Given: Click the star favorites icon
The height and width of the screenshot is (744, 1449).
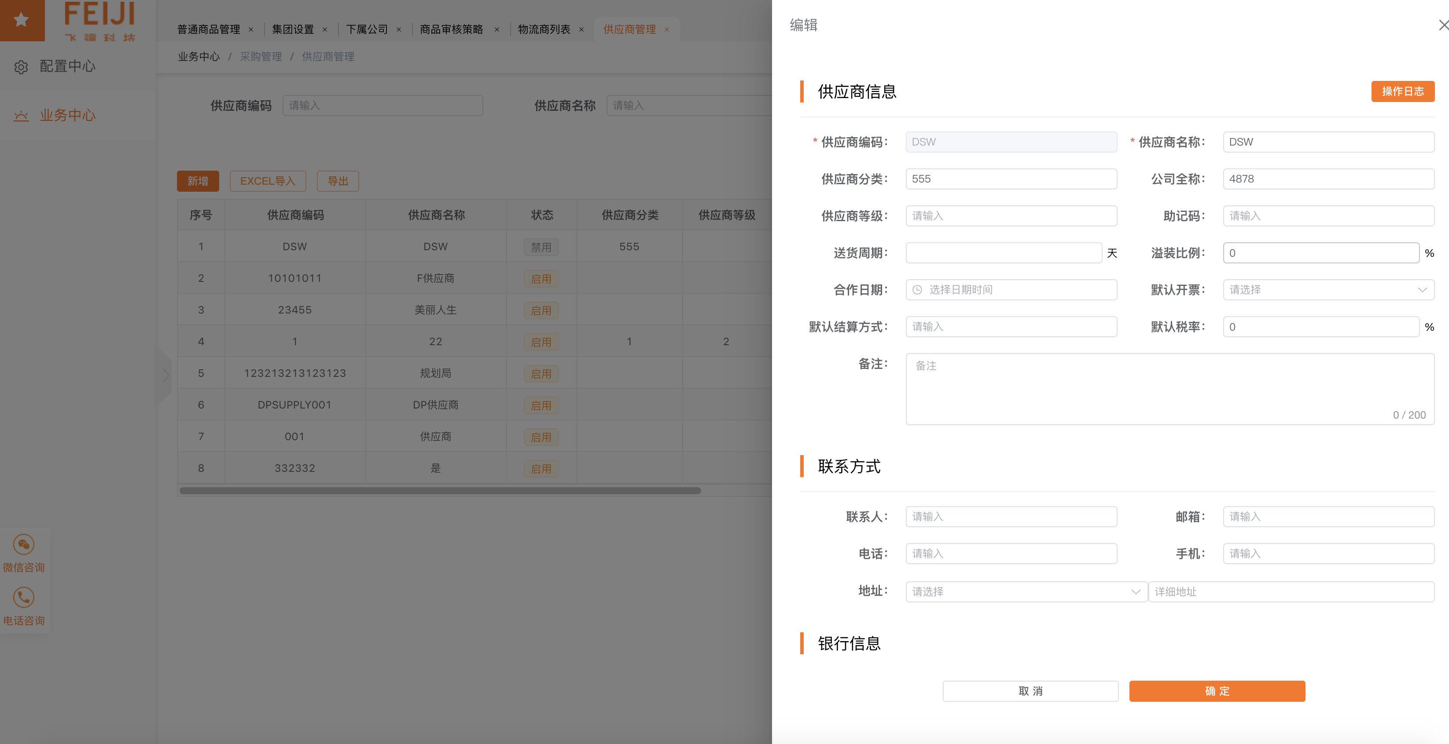Looking at the screenshot, I should click(22, 20).
